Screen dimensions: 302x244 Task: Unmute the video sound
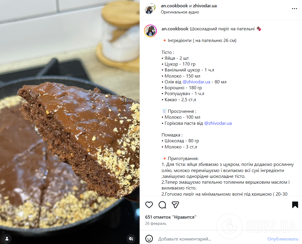click(131, 239)
